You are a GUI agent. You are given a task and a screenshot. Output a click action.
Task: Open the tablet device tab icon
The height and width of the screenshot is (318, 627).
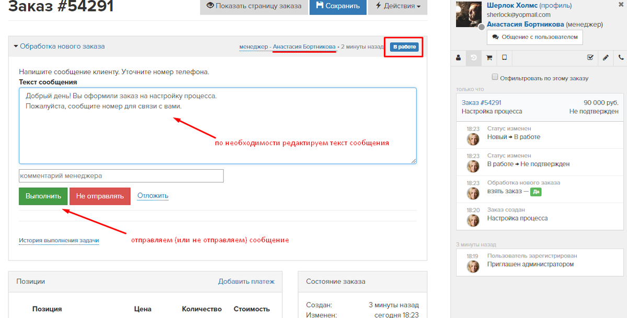click(504, 58)
